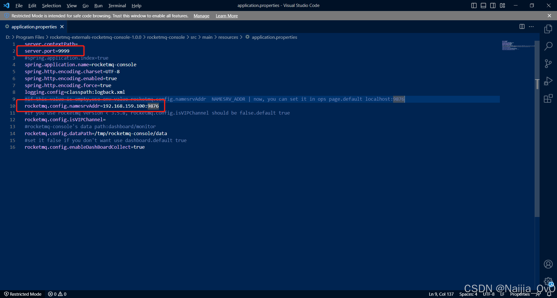The height and width of the screenshot is (298, 557).
Task: Open the File menu
Action: pyautogui.click(x=19, y=5)
